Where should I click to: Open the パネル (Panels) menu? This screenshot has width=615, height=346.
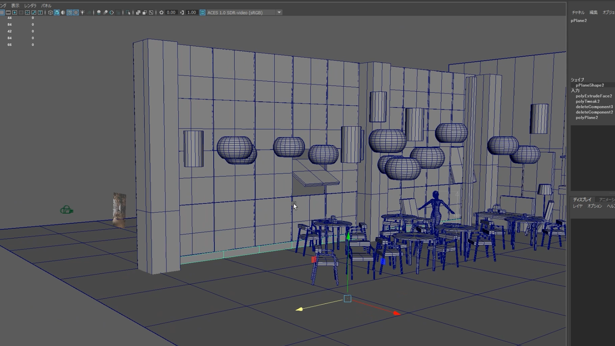(46, 6)
